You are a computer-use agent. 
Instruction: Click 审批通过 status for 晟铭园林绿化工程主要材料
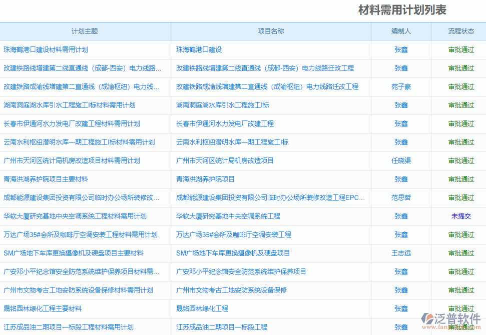460,308
